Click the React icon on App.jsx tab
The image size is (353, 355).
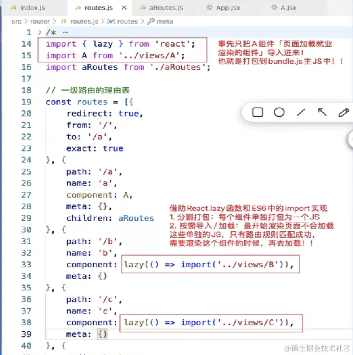210,7
